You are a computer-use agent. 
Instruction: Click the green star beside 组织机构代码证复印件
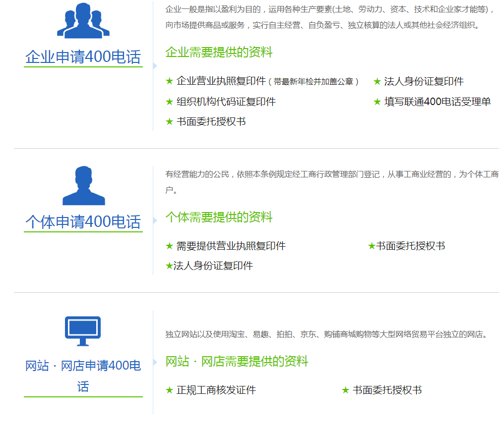click(x=169, y=102)
